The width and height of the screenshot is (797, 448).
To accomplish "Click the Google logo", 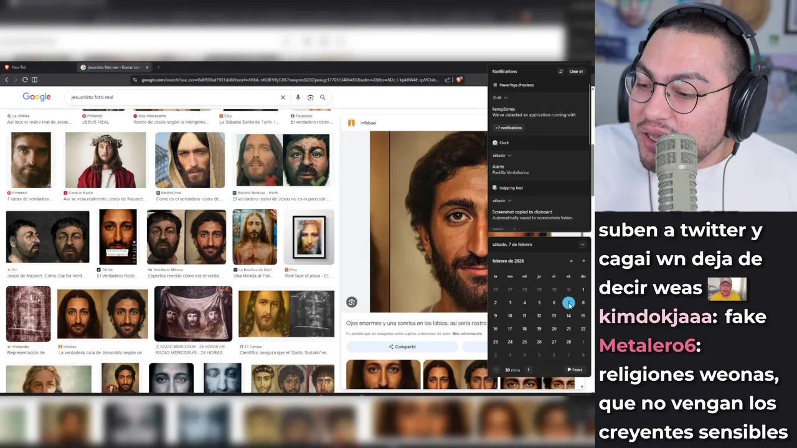I will coord(37,97).
